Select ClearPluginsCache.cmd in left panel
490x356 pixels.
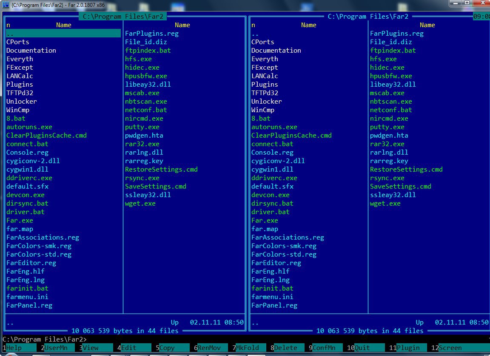coord(46,136)
